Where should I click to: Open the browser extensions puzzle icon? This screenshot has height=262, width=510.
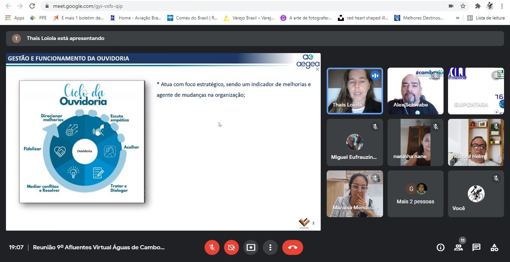[478, 6]
